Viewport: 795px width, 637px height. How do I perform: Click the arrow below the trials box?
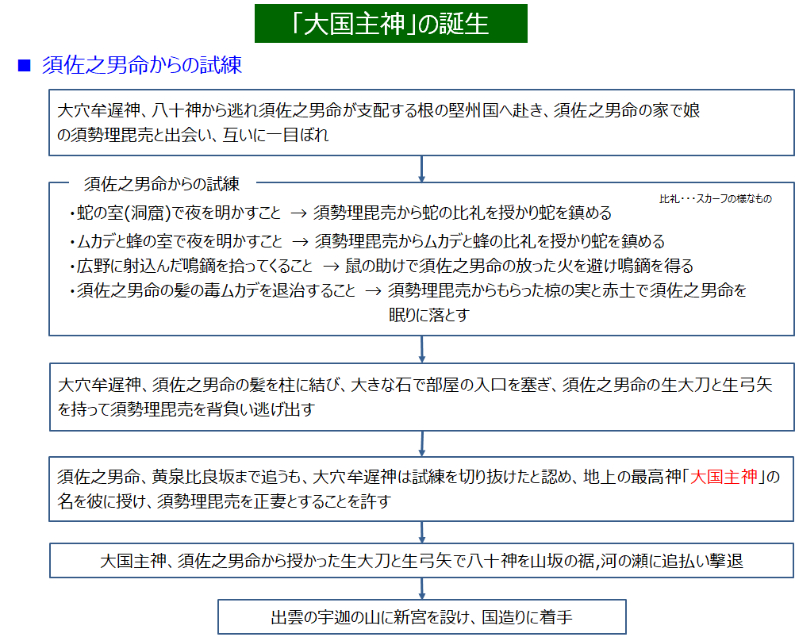tap(421, 348)
